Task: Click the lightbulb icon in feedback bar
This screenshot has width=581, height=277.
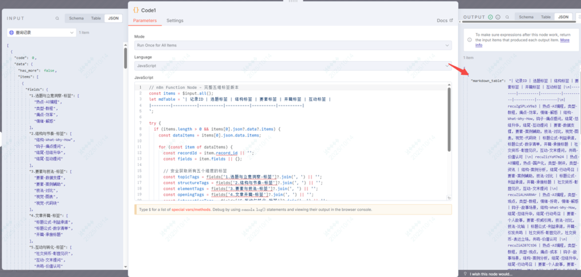Action: [x=465, y=273]
